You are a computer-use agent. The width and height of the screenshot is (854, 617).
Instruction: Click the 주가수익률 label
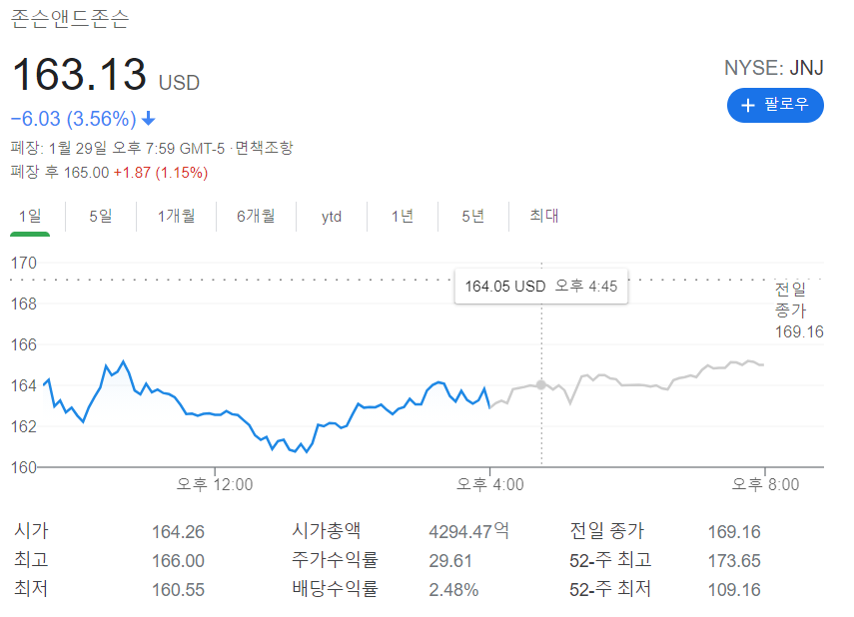coord(335,560)
